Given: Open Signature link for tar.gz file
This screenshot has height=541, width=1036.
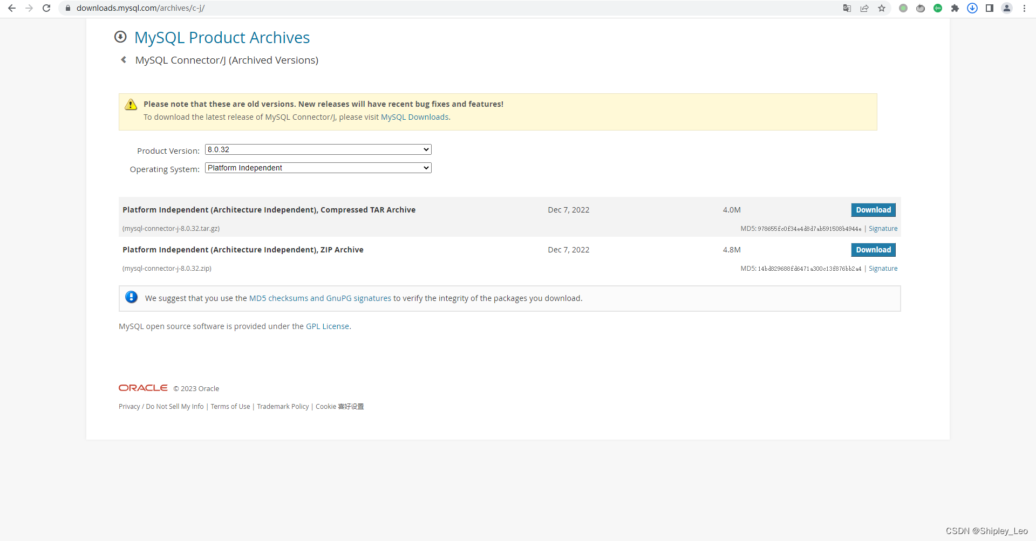Looking at the screenshot, I should (x=883, y=229).
